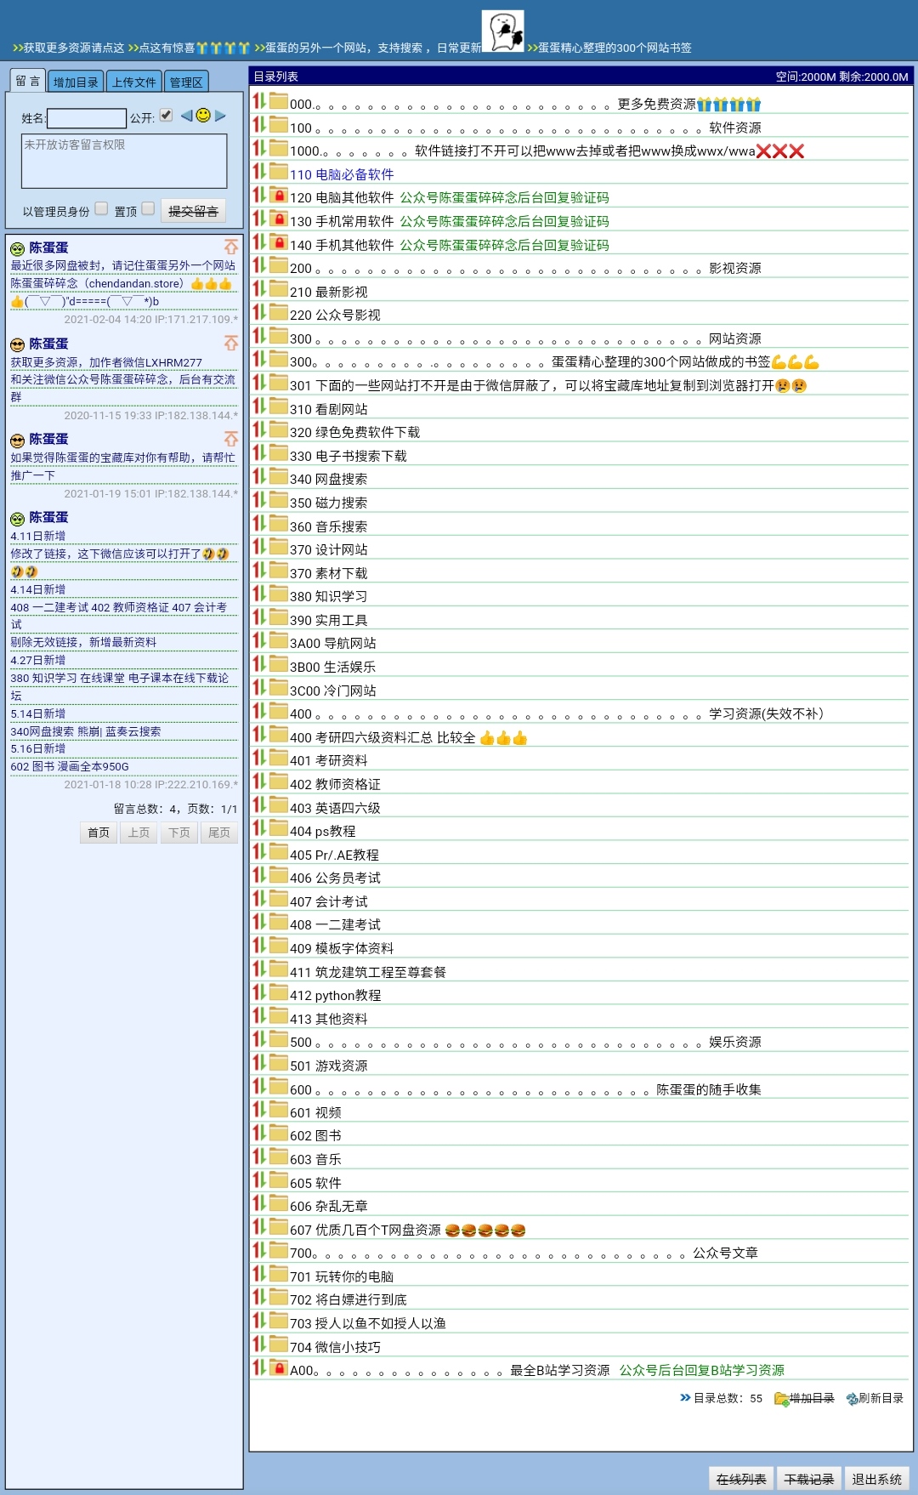Enable the 以管理员身份 checkbox

(102, 208)
